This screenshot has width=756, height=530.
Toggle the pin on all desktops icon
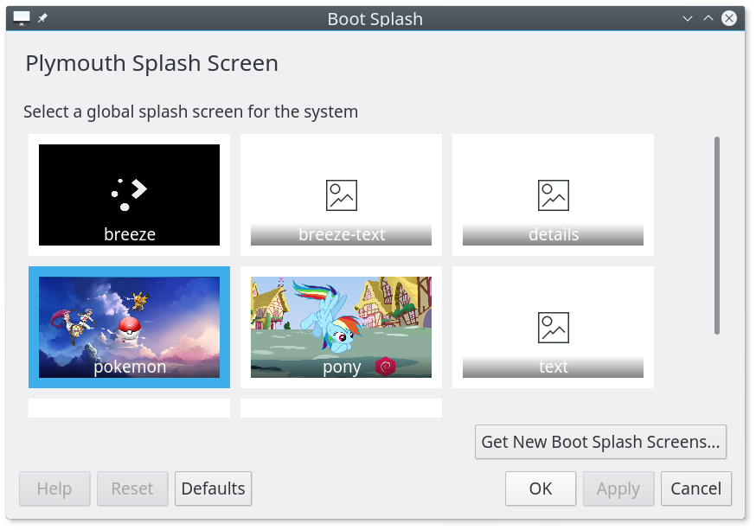43,18
